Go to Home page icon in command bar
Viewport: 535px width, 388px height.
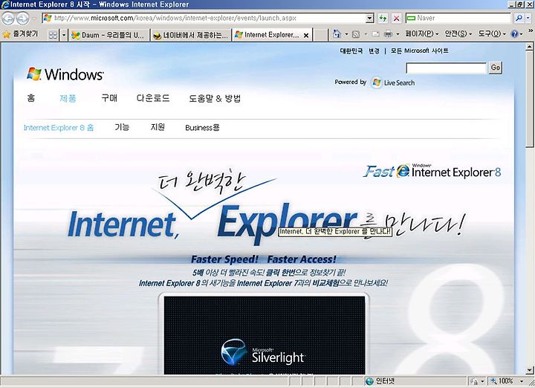pos(337,33)
